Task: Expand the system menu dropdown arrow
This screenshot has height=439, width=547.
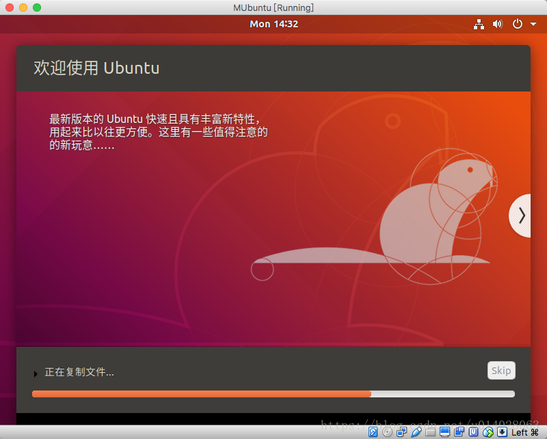Action: 533,24
